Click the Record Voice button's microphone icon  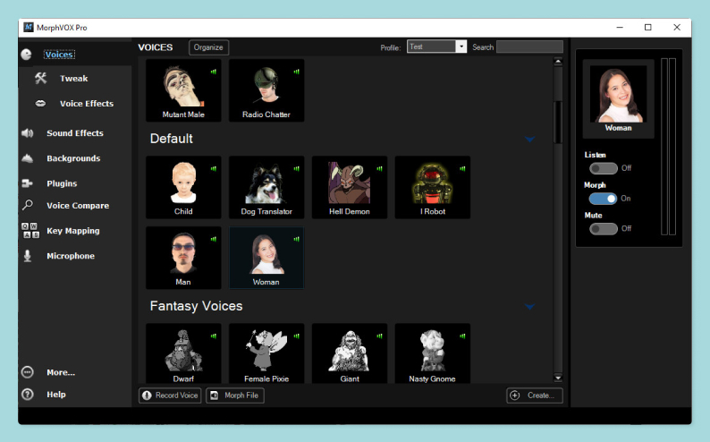click(x=147, y=395)
